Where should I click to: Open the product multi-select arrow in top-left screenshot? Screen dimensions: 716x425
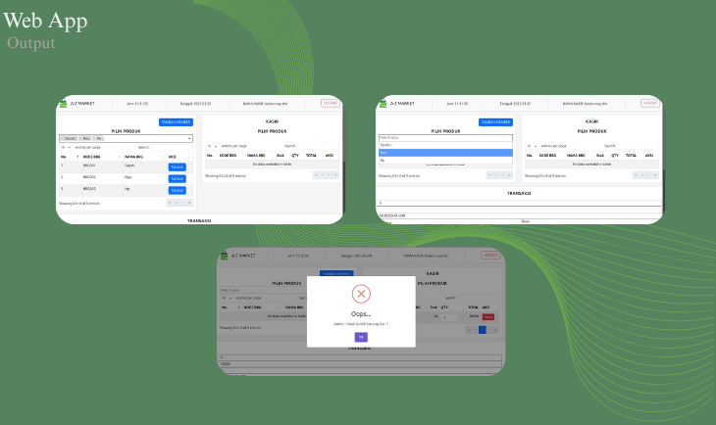[x=189, y=138]
